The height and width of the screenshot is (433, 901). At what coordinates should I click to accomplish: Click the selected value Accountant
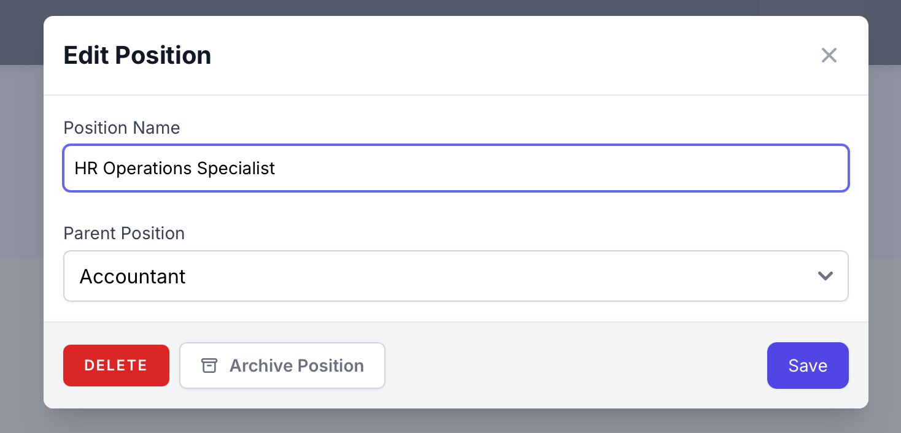pyautogui.click(x=133, y=277)
